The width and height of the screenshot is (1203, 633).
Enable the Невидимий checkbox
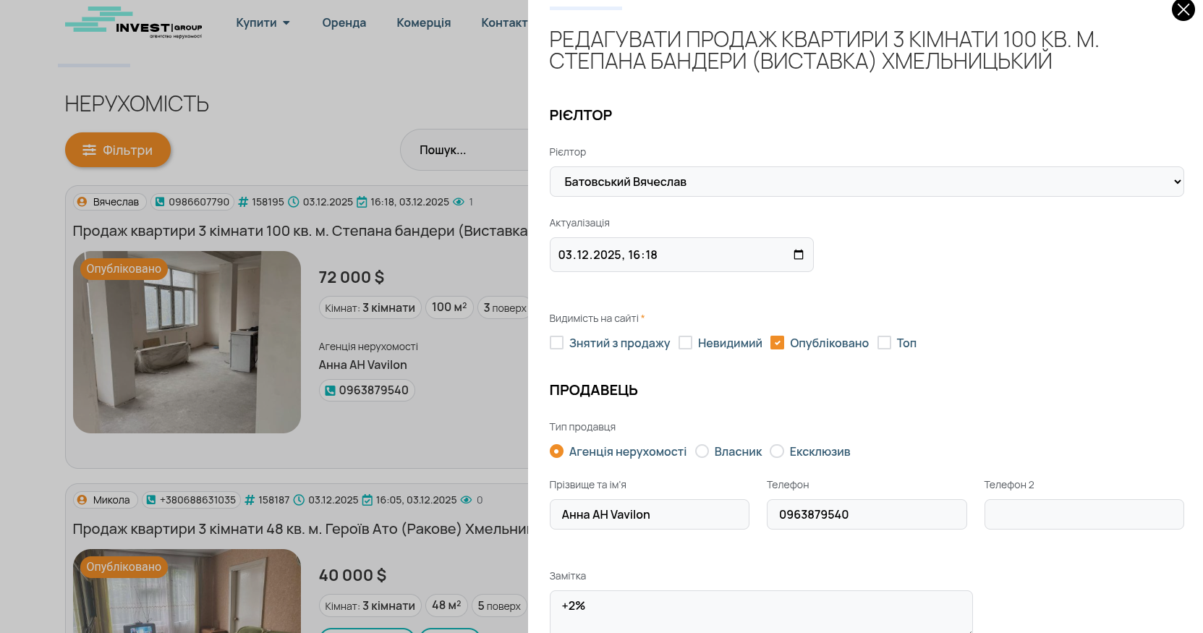(685, 343)
